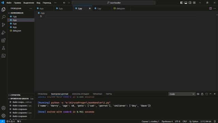Open 4.py in the explorer tree

pyautogui.click(x=21, y=27)
